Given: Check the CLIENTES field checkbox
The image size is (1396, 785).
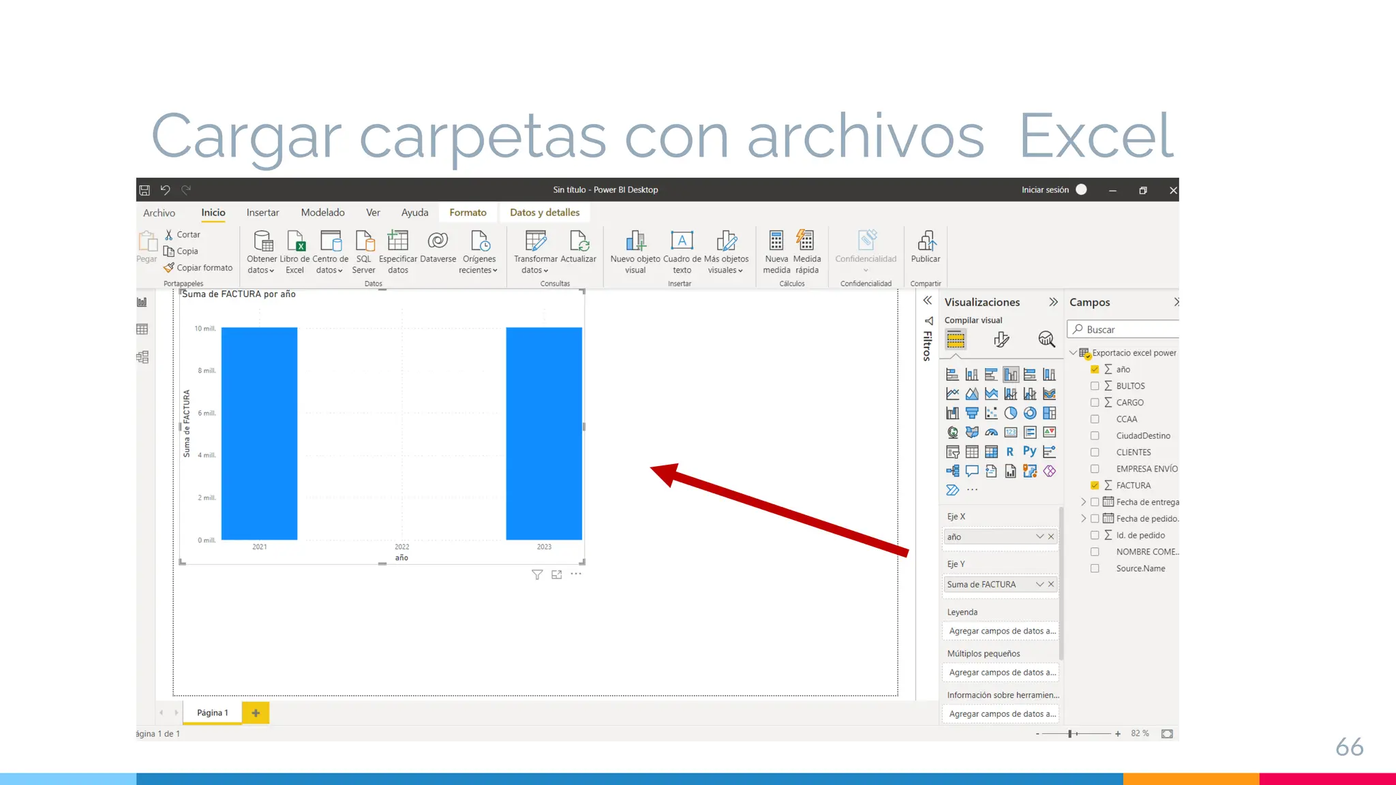Looking at the screenshot, I should click(x=1095, y=452).
